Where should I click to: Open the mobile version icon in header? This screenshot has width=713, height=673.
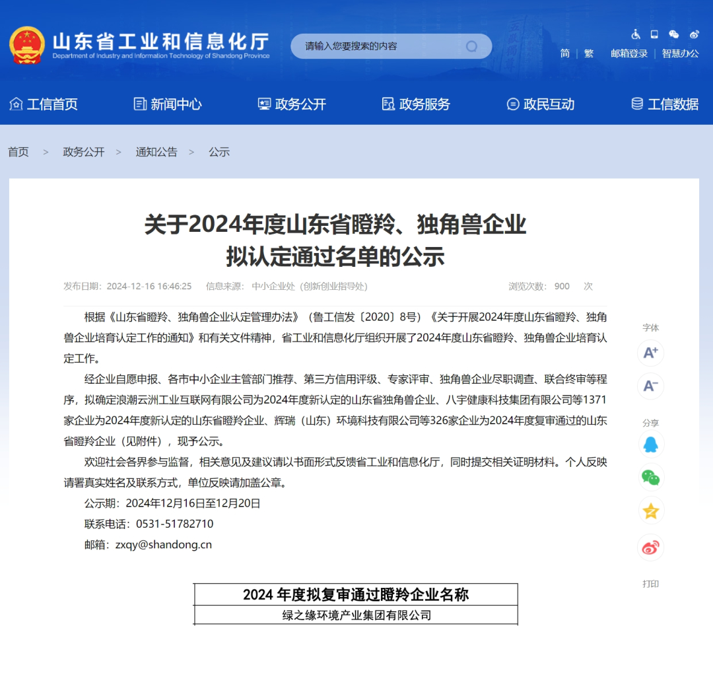(654, 34)
